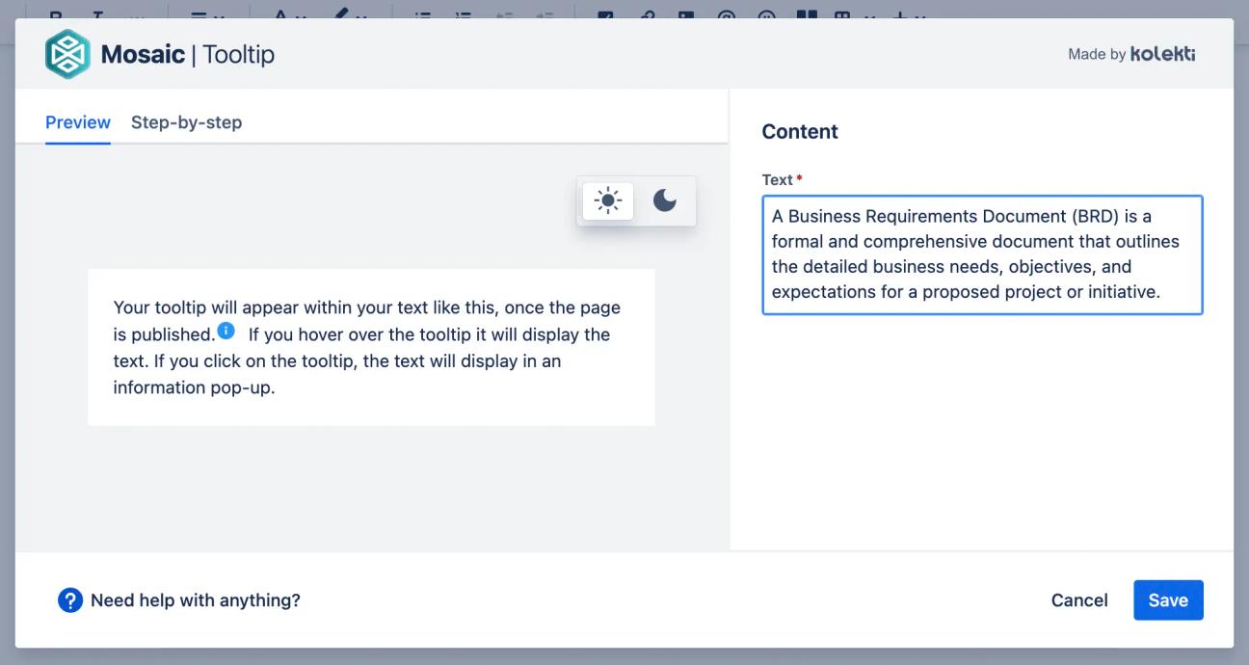Click the 'Text' field label
Screen dimensions: 1249x665
pyautogui.click(x=777, y=179)
